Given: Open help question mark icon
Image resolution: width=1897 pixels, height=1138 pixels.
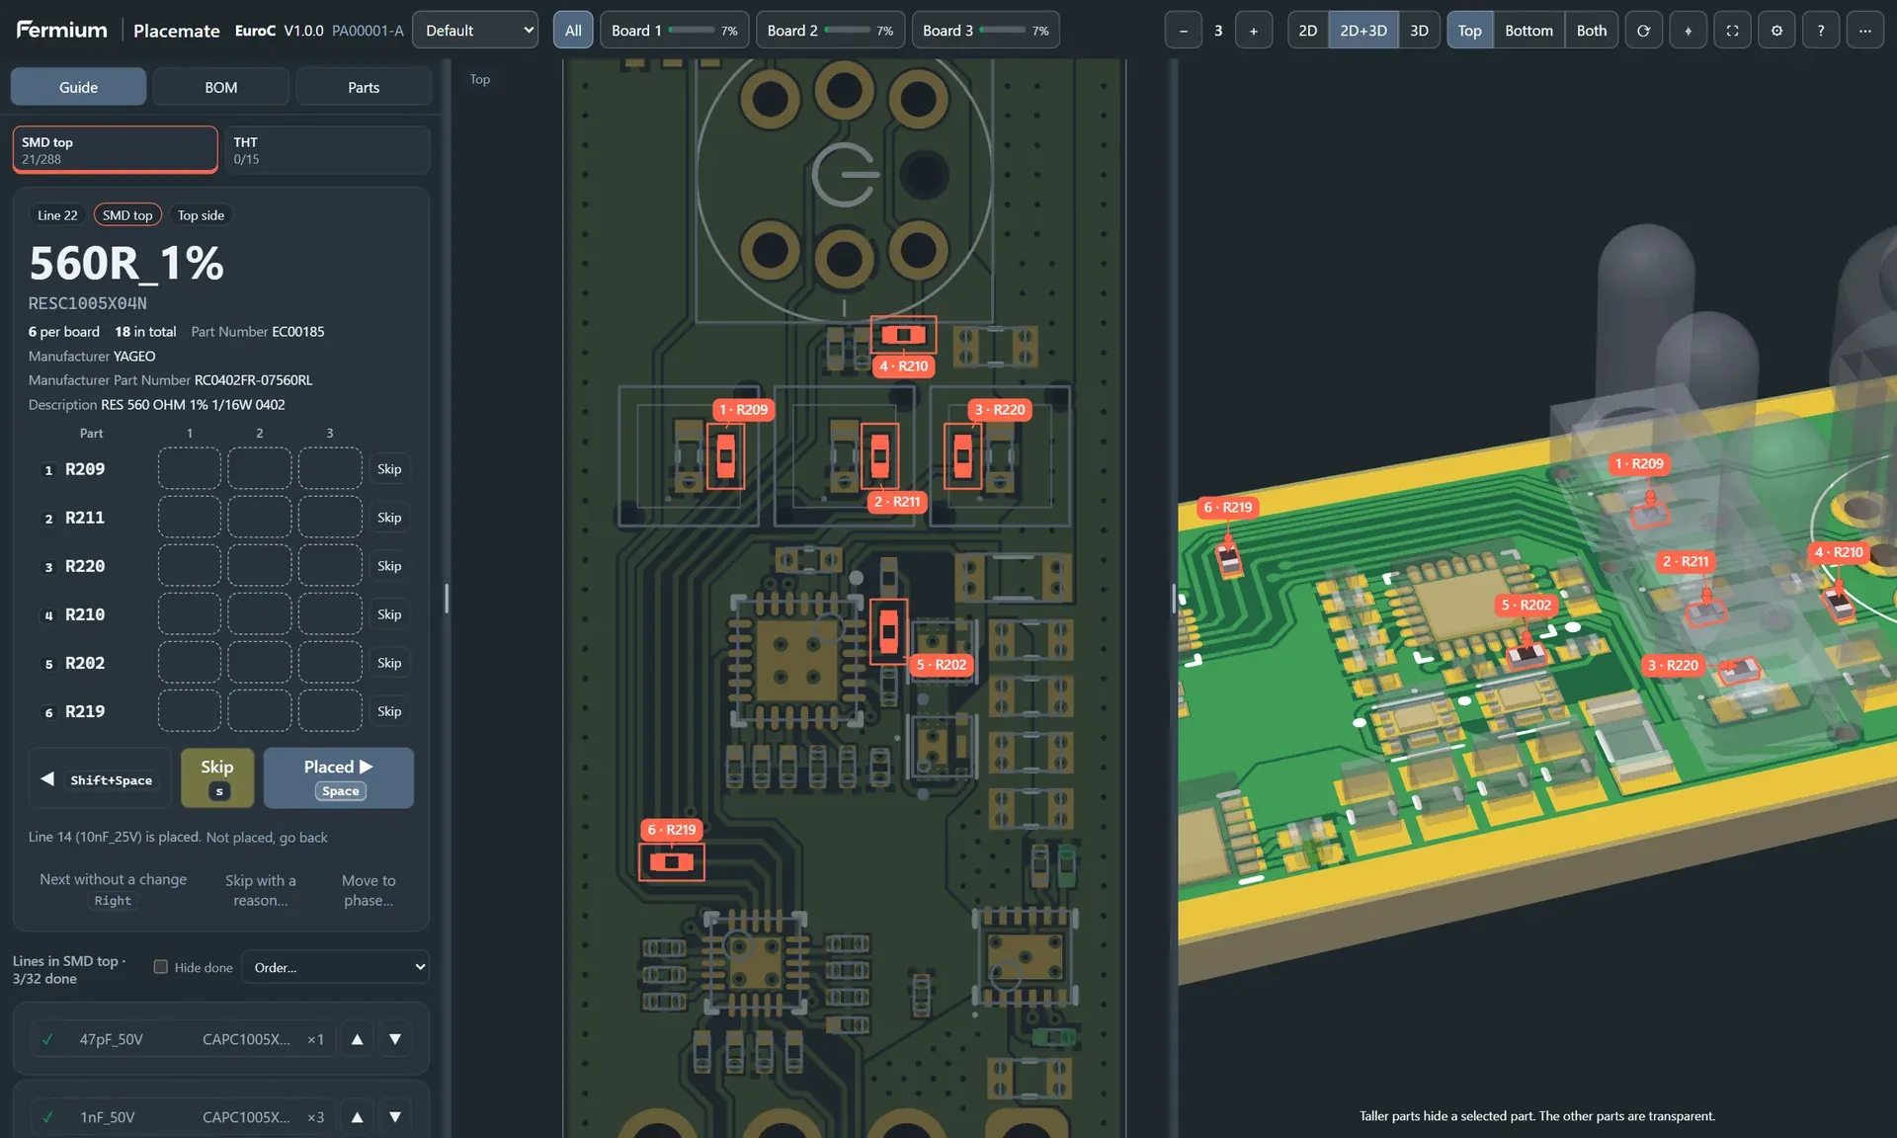Looking at the screenshot, I should pos(1821,31).
